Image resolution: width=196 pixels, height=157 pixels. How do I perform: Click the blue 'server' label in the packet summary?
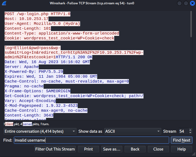27,124
